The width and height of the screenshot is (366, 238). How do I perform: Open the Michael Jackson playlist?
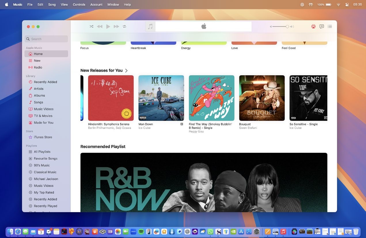pos(46,179)
